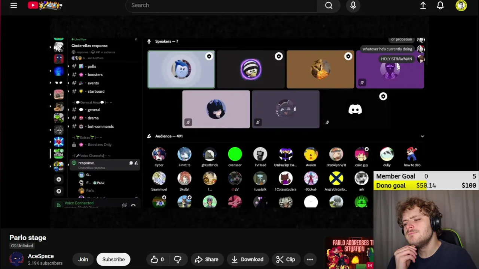479x269 pixels.
Task: Click muted mic icon on purple speaker tile
Action: point(362,83)
